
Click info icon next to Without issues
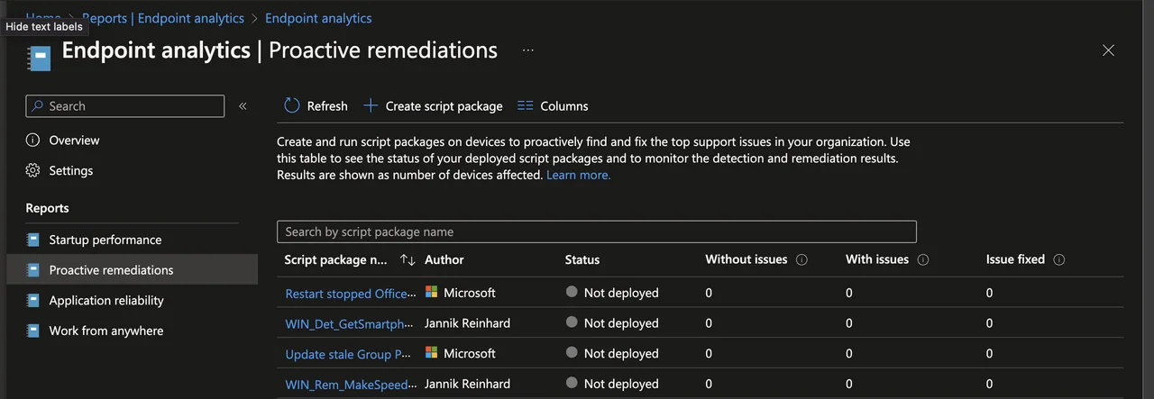pos(801,259)
